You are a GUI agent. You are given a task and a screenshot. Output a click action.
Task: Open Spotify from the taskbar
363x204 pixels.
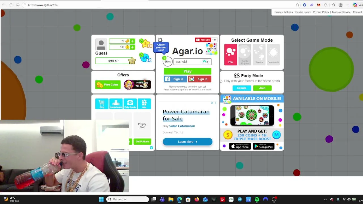[257, 199]
